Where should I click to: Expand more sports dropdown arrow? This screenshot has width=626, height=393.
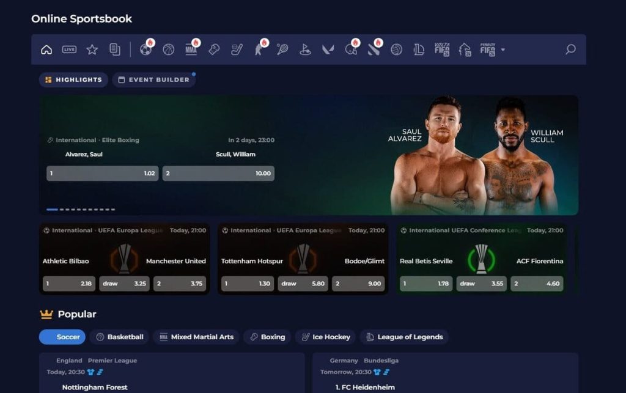pos(503,50)
